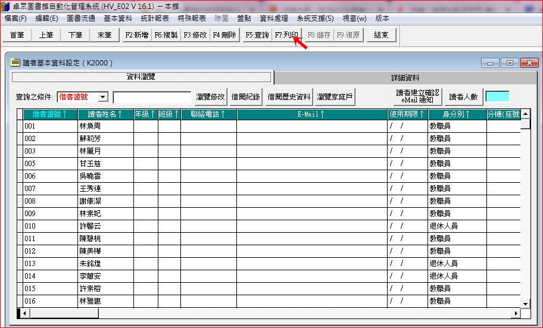Viewport: 543px width, 328px height.
Task: Open the 特殊報表 menu
Action: tap(192, 18)
